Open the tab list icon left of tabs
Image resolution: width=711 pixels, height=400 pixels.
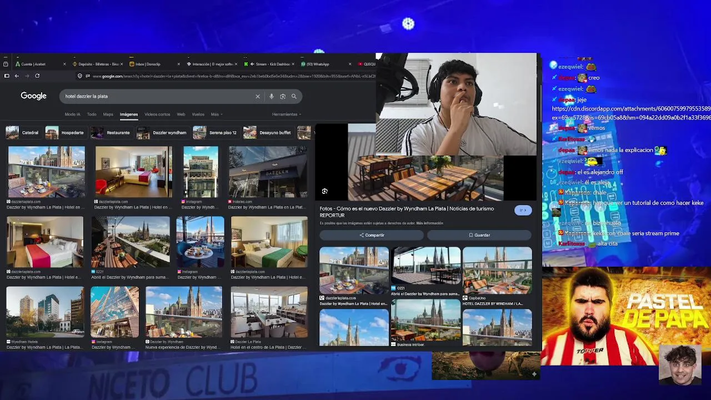point(6,64)
